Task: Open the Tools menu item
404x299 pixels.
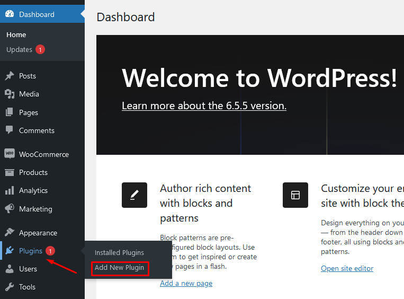Action: (27, 287)
